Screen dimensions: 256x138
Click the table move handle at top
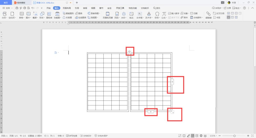(129, 52)
